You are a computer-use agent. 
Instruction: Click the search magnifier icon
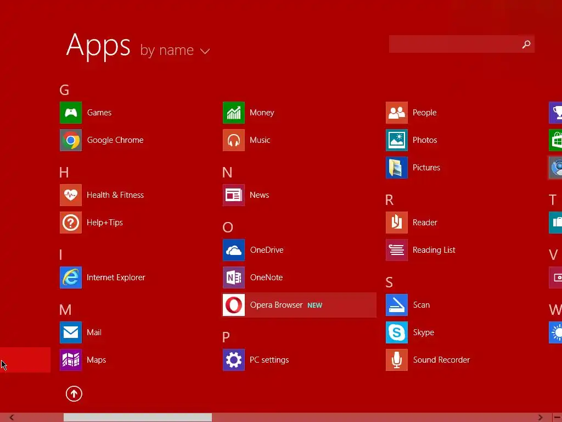526,44
